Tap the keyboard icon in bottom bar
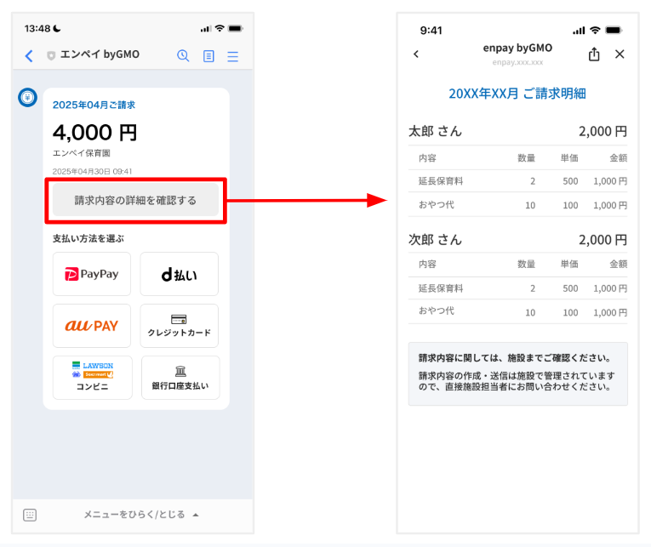 (x=30, y=515)
